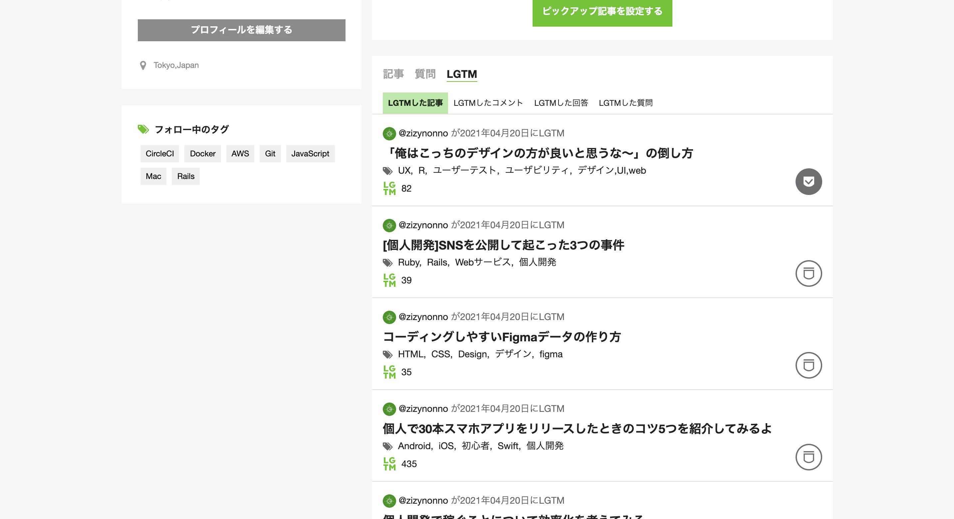Stock the SNSを公開して起こった3つの事件 article

click(x=809, y=273)
